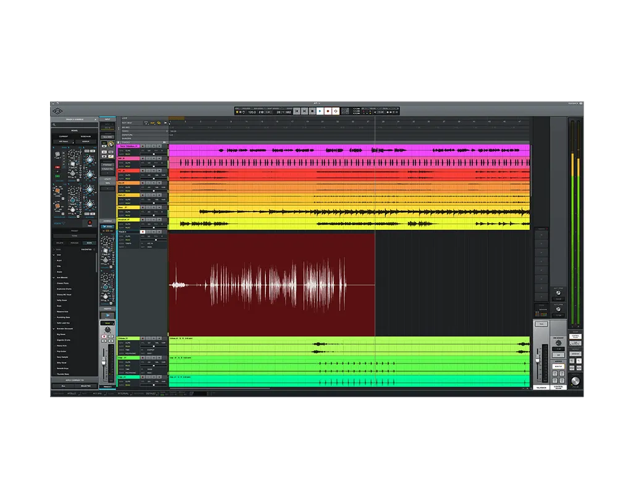Click the top magenta track volume slider

pyautogui.click(x=154, y=154)
